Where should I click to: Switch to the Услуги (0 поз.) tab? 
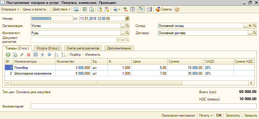pos(48,48)
